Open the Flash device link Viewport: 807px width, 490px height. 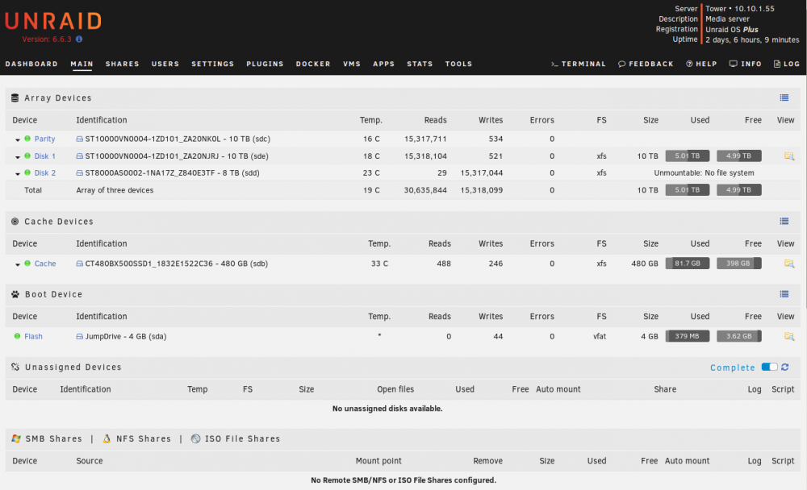pyautogui.click(x=33, y=336)
